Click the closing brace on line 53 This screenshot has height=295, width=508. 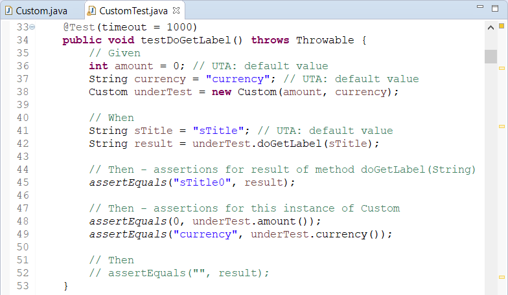click(x=66, y=286)
